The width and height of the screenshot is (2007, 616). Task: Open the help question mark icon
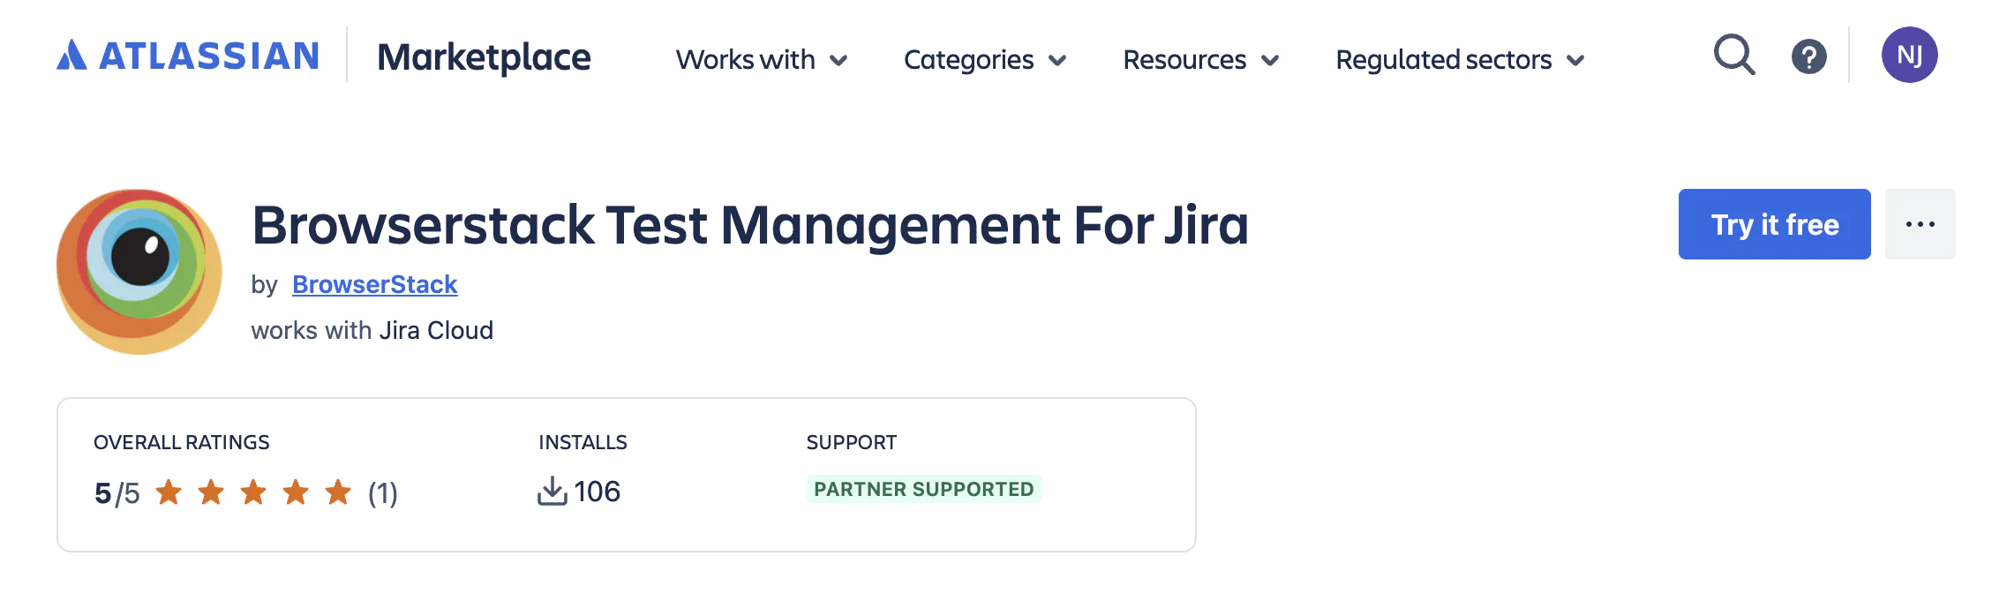click(1808, 57)
